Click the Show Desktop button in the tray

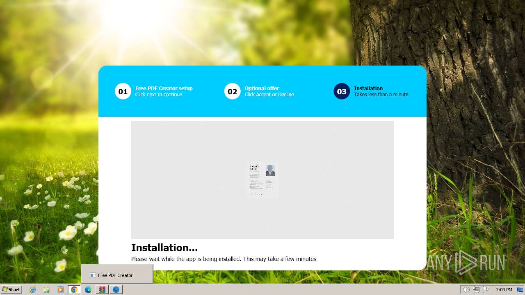[520, 290]
